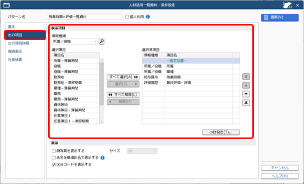Open the 情報種類 dropdown showing 所属／役職
The height and width of the screenshot is (184, 304).
[x=75, y=41]
